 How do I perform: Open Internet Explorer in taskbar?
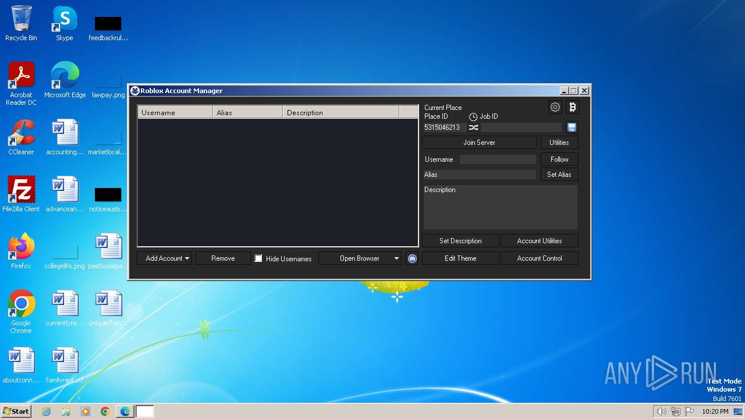tap(46, 411)
